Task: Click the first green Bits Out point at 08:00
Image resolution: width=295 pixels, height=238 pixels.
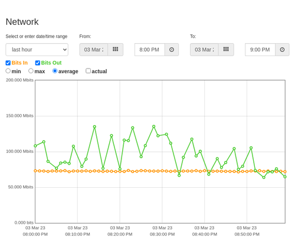Action: pos(35,146)
